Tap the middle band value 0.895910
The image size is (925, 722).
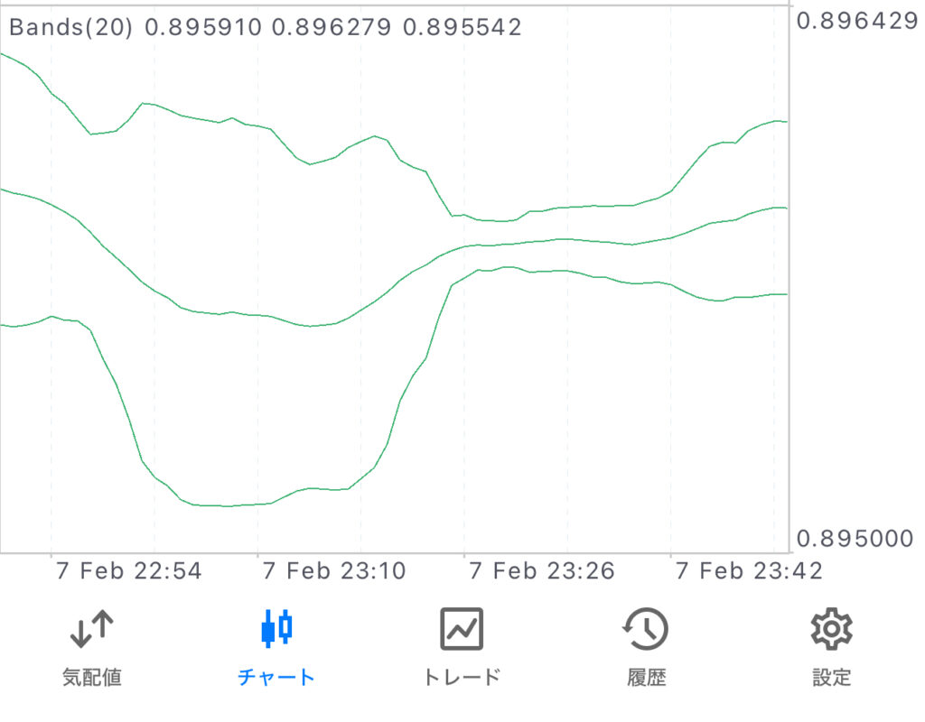pyautogui.click(x=203, y=27)
